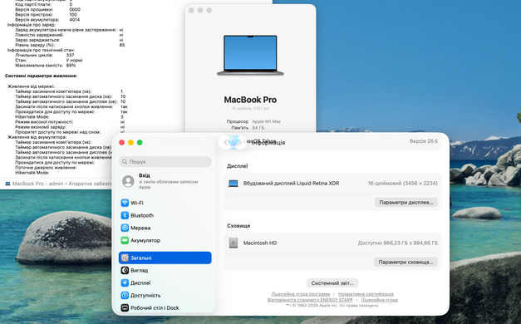Open Робочий стіл і Dock settings

(165, 307)
